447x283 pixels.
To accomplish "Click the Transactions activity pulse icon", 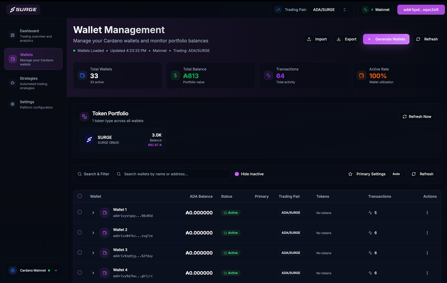I will [x=268, y=76].
